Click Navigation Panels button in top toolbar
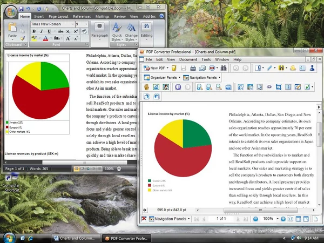The width and height of the screenshot is (324, 243). click(201, 77)
